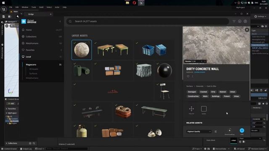Viewport: 269px width, 151px height.
Task: Click the Damaged tag
Action: coord(192,92)
